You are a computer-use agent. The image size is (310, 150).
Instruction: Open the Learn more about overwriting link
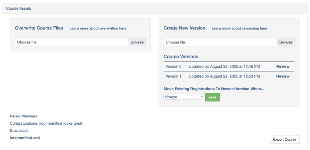pyautogui.click(x=98, y=28)
